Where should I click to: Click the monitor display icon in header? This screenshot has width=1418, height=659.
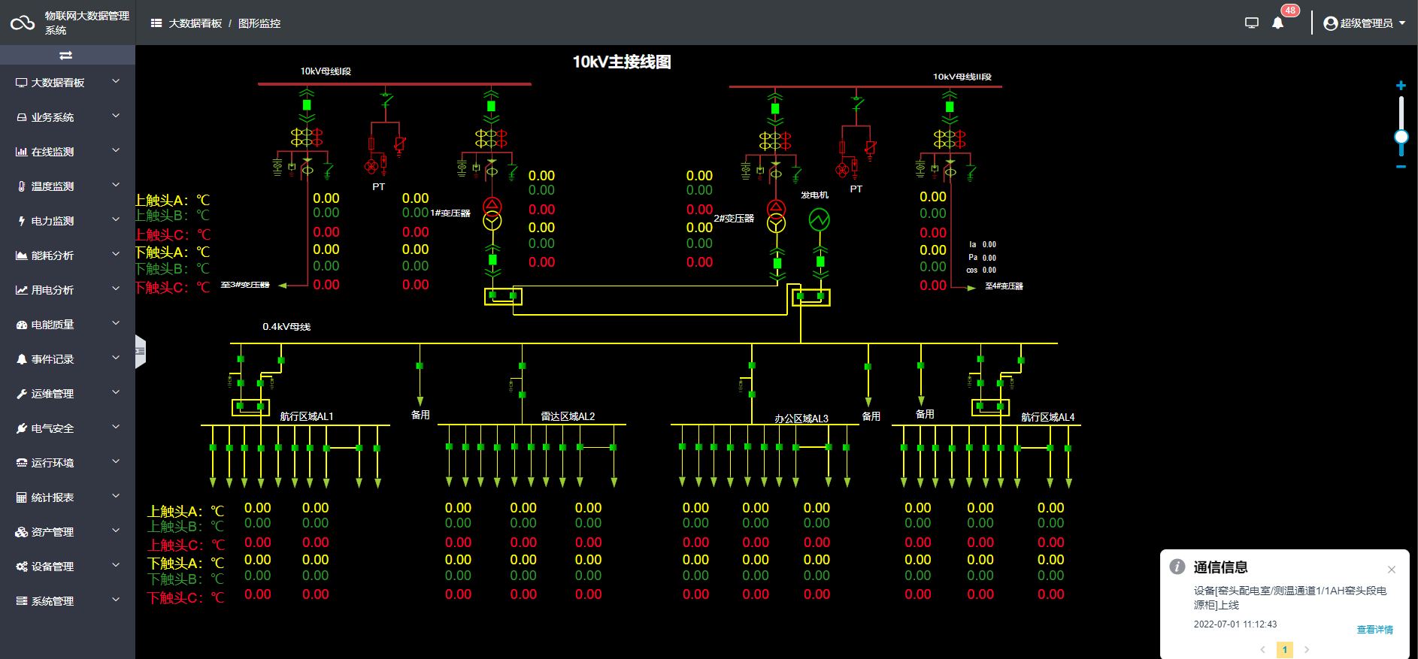(x=1252, y=23)
